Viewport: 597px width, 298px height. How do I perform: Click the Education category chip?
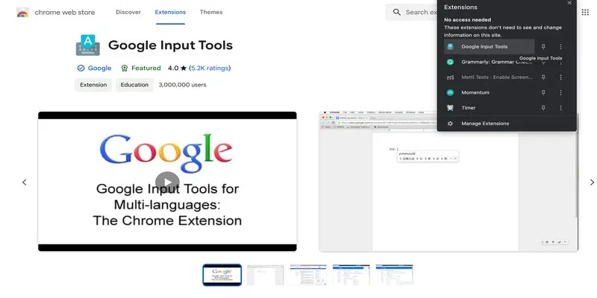pyautogui.click(x=134, y=85)
